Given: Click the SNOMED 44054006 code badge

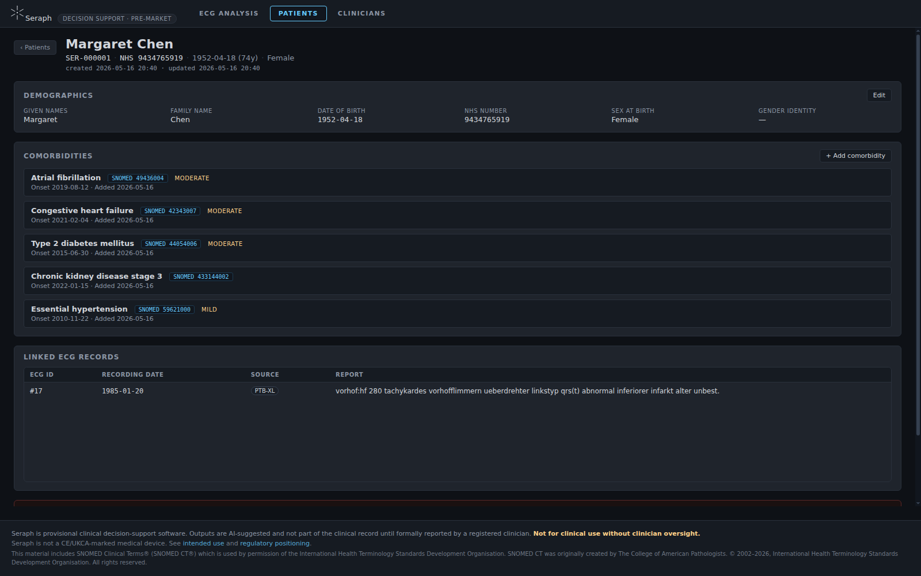Looking at the screenshot, I should coord(171,244).
